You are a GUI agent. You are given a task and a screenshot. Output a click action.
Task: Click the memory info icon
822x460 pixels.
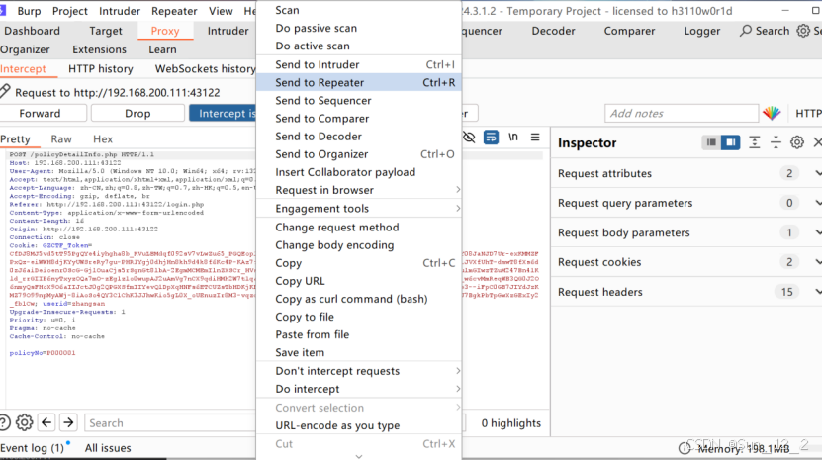coord(685,448)
